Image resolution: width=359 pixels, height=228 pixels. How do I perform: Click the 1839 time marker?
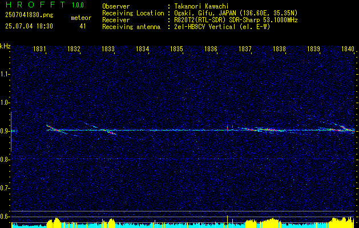[x=313, y=48]
